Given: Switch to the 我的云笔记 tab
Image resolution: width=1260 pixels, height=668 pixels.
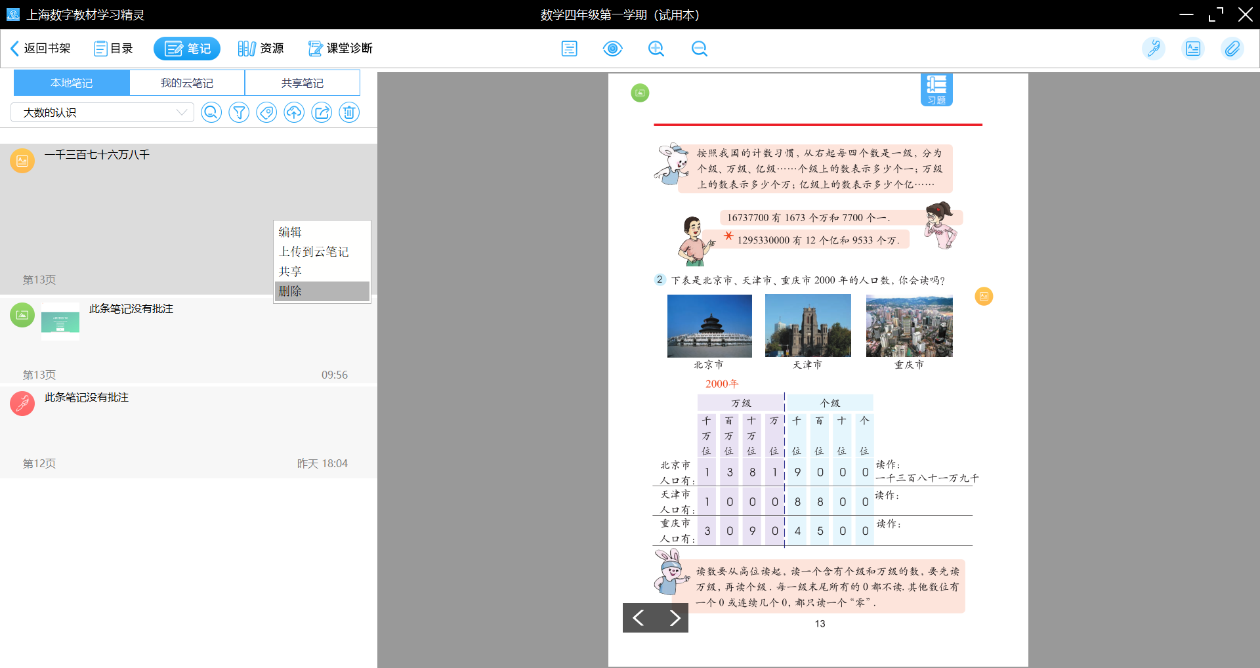Looking at the screenshot, I should coord(187,83).
